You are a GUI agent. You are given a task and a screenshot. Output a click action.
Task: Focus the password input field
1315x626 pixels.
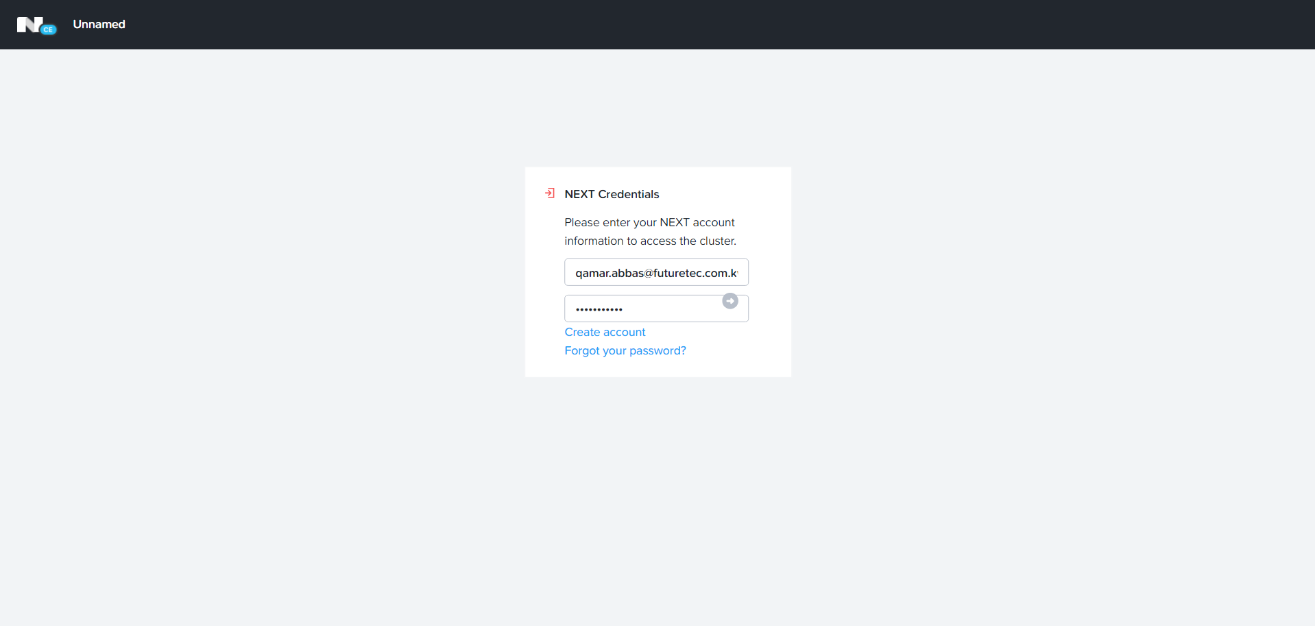[641, 309]
